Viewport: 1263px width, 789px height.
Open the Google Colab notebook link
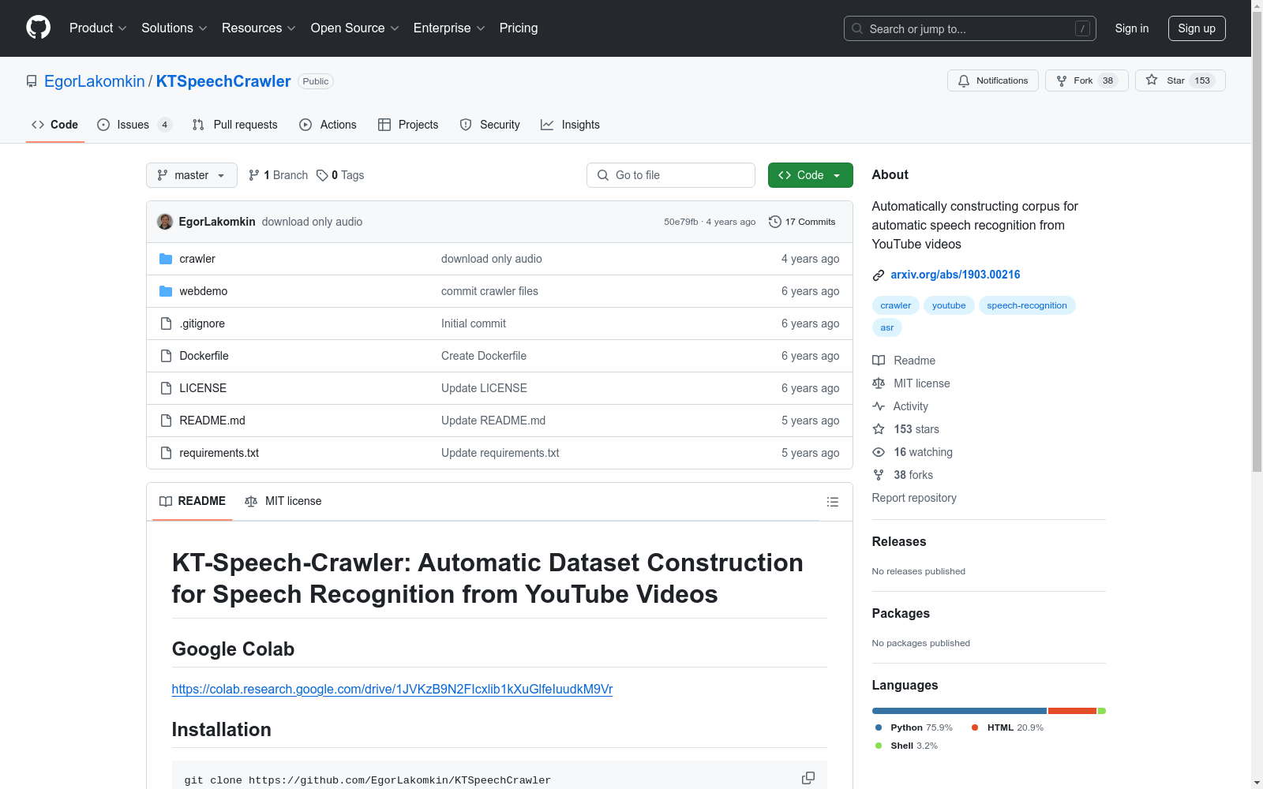click(x=392, y=689)
